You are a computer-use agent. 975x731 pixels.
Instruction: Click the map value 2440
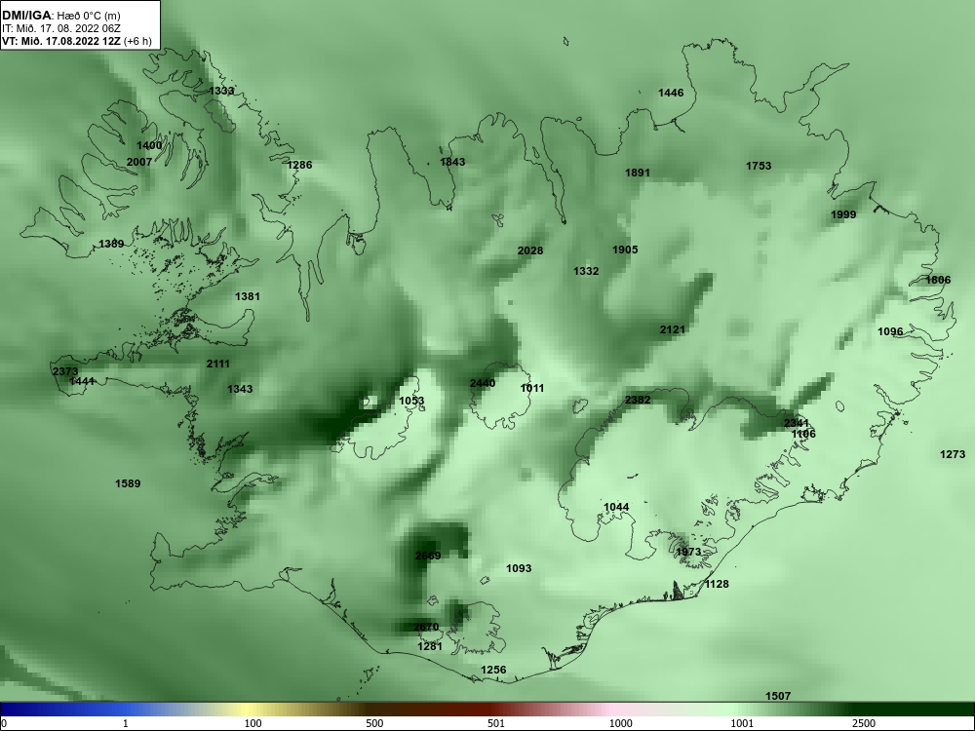483,383
